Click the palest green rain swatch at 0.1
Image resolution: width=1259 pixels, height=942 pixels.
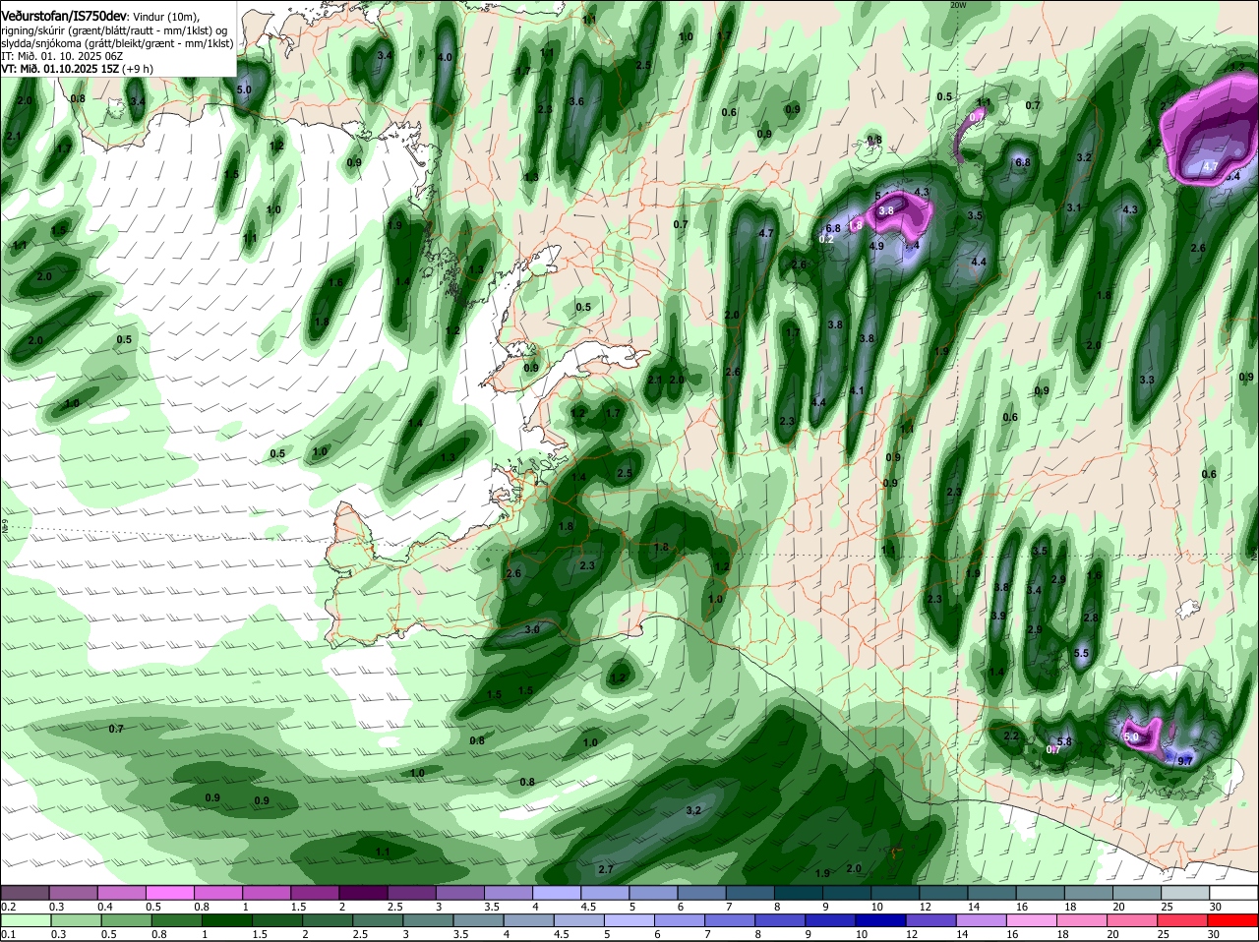click(25, 920)
